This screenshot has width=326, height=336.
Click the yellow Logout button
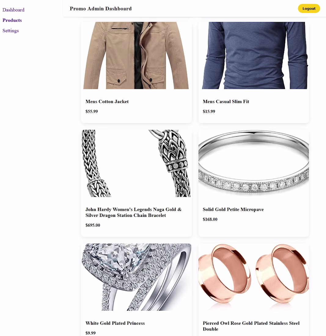[309, 9]
